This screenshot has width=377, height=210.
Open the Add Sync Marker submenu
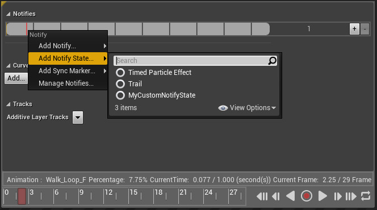pyautogui.click(x=68, y=70)
